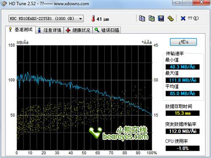Screen dimensions: 211x158
Task: Click the benchmark graph area
Action: [x=84, y=98]
